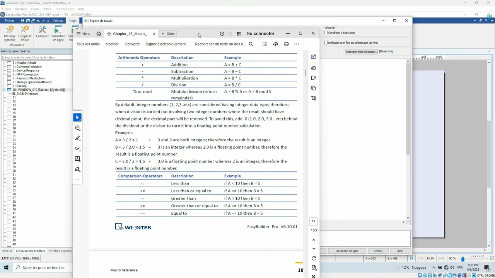
Task: Open the PDF viewer help question-mark icon
Action: (222, 34)
